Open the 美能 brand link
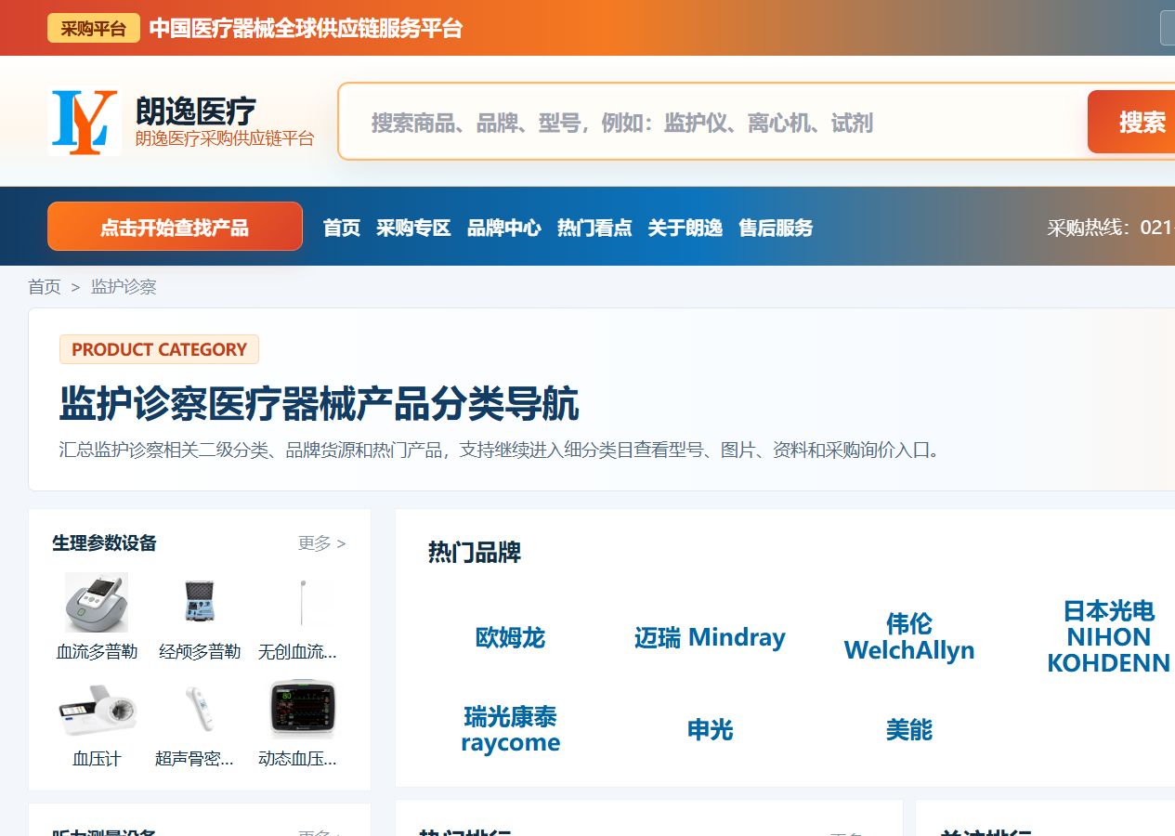 [909, 729]
